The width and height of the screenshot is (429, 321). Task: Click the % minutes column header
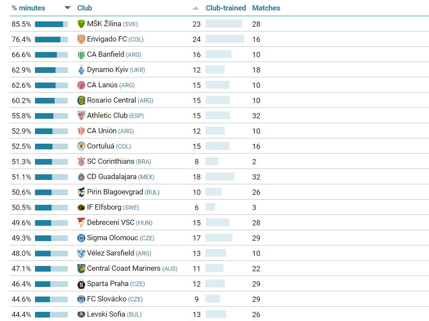tap(28, 8)
